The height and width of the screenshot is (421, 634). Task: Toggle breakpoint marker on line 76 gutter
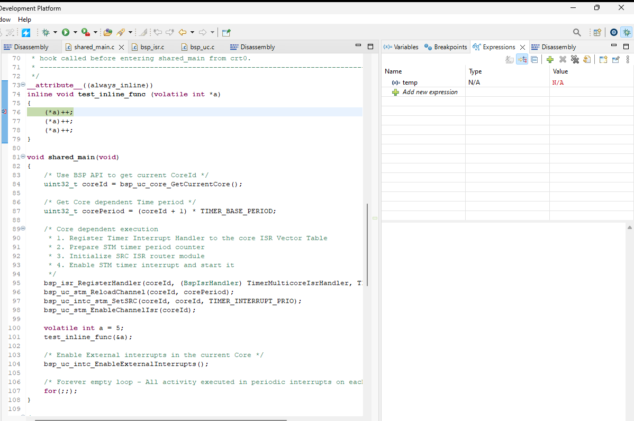pos(4,112)
